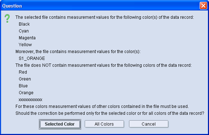Click the Red entry in missing colors
The height and width of the screenshot is (135, 209).
tap(23, 72)
